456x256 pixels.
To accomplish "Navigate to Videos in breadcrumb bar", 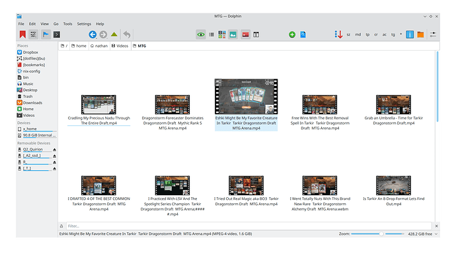I will pos(120,46).
